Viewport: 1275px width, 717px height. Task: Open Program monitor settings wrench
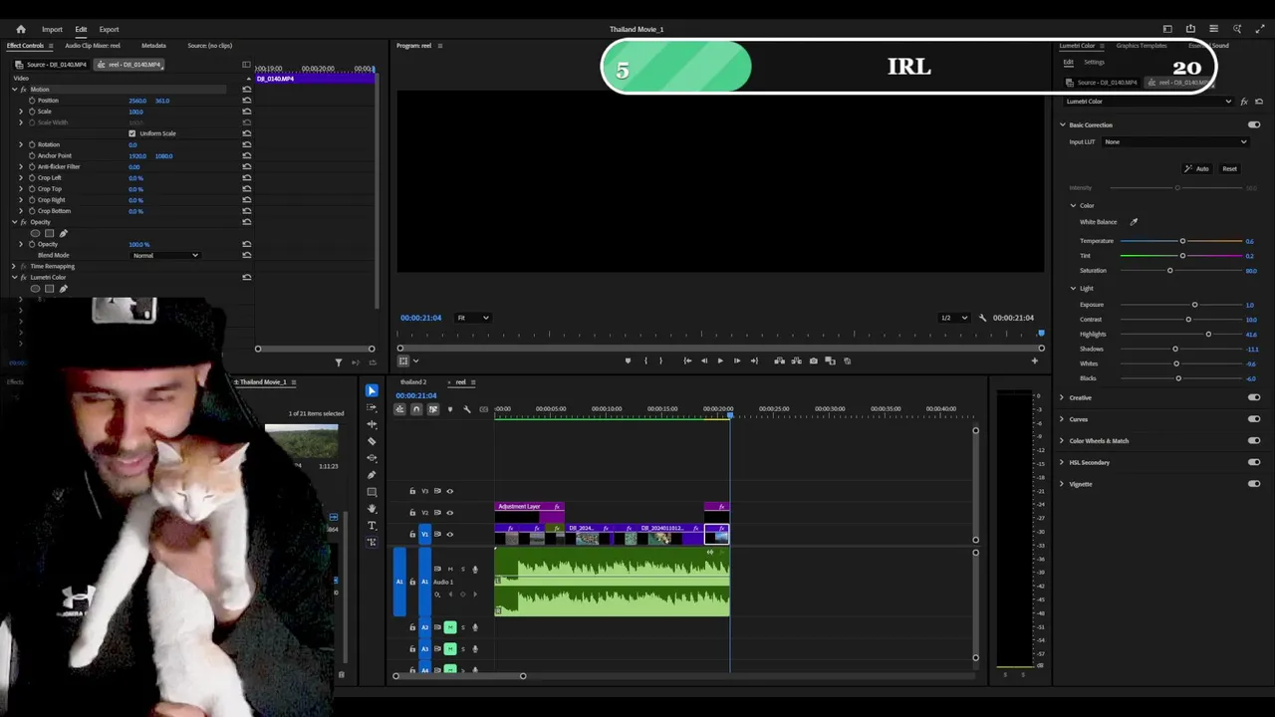tap(982, 318)
